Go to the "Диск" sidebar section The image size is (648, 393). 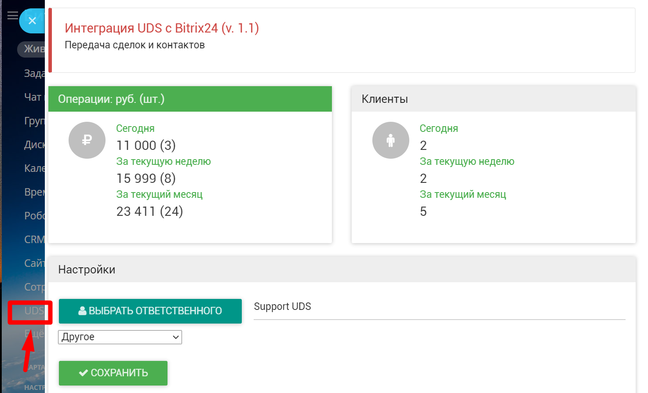pyautogui.click(x=34, y=145)
